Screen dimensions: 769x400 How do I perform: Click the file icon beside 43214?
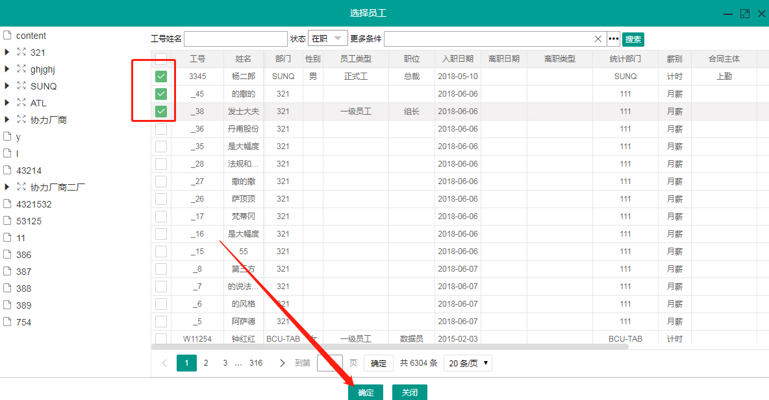point(8,171)
